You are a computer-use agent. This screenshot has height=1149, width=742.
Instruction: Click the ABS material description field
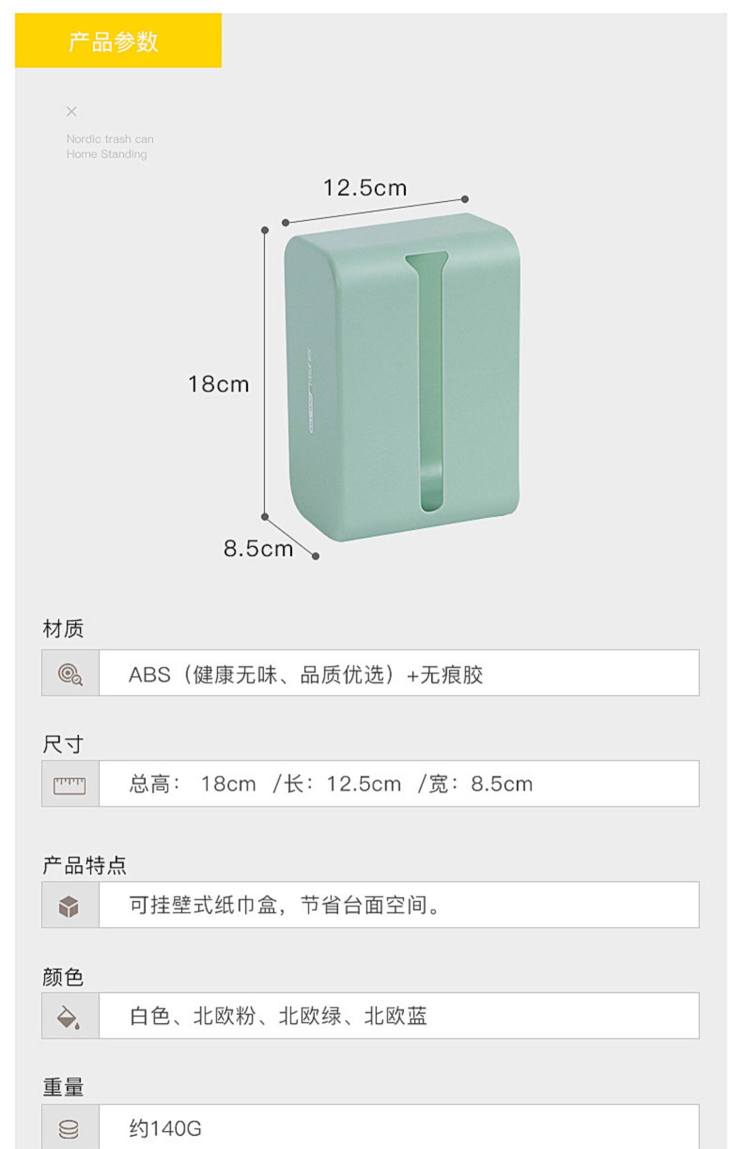pos(399,673)
